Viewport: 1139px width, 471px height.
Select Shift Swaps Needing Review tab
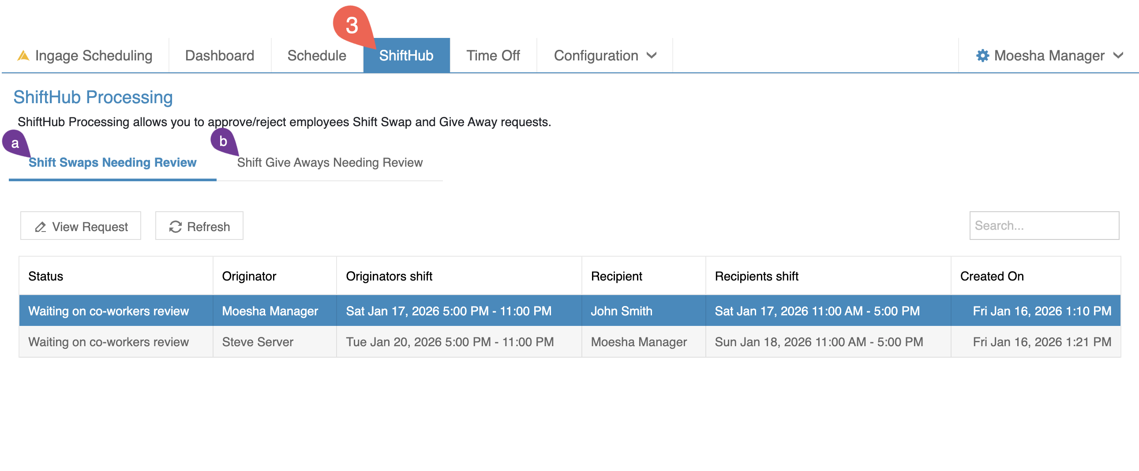112,163
